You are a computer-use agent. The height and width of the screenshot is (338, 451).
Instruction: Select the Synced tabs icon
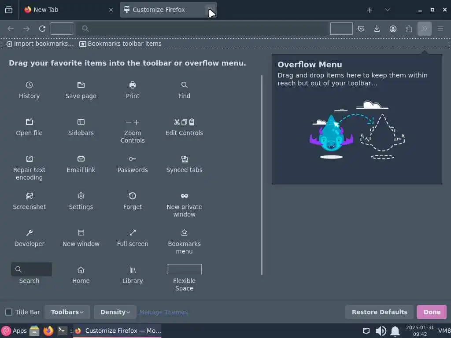click(185, 159)
